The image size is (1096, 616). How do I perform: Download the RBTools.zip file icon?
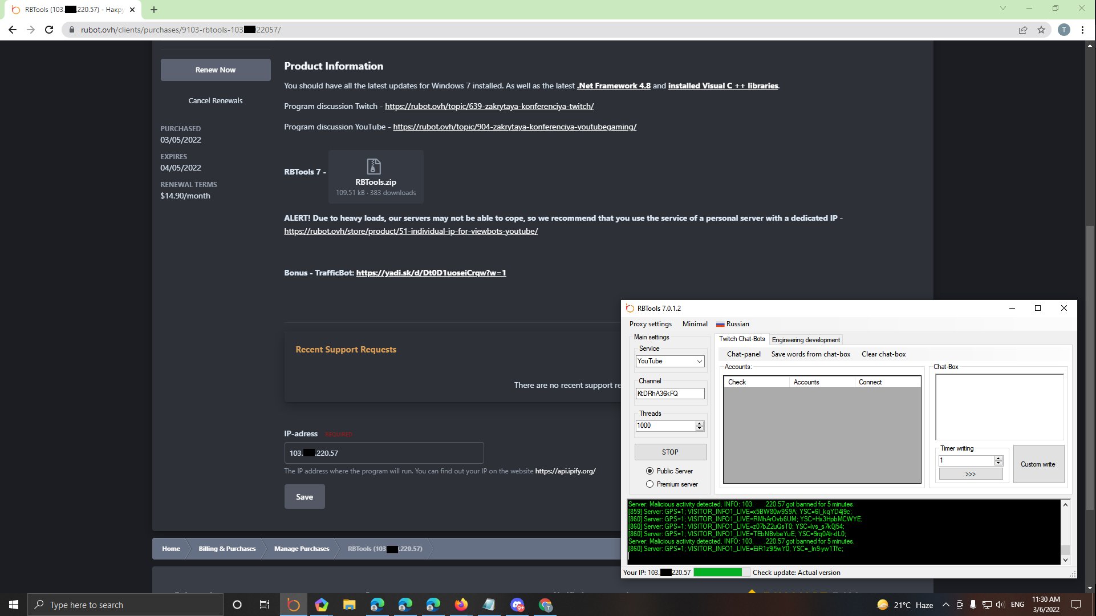pyautogui.click(x=374, y=167)
